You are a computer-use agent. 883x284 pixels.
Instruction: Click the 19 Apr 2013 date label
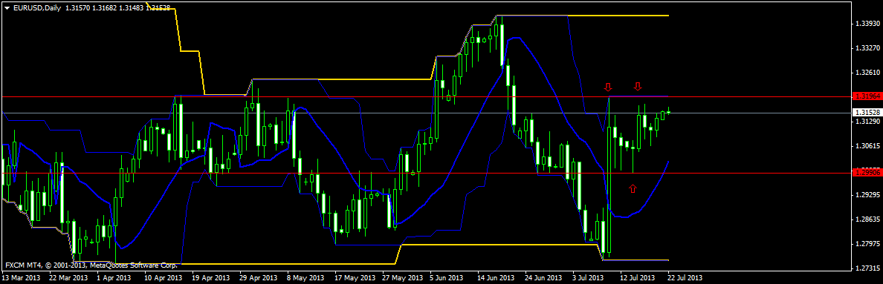tap(211, 277)
